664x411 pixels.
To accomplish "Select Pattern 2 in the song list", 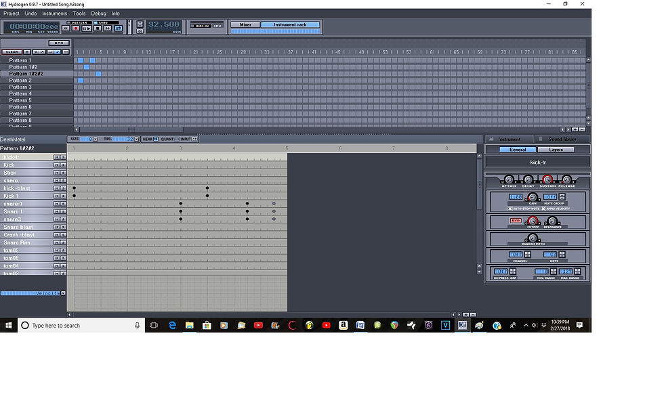I will [x=37, y=81].
